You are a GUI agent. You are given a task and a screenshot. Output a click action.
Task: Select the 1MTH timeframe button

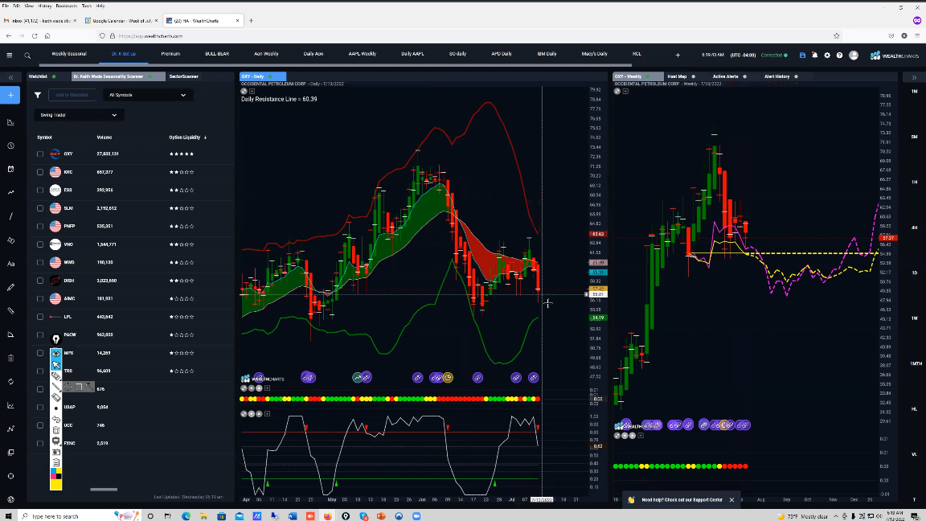coord(914,364)
